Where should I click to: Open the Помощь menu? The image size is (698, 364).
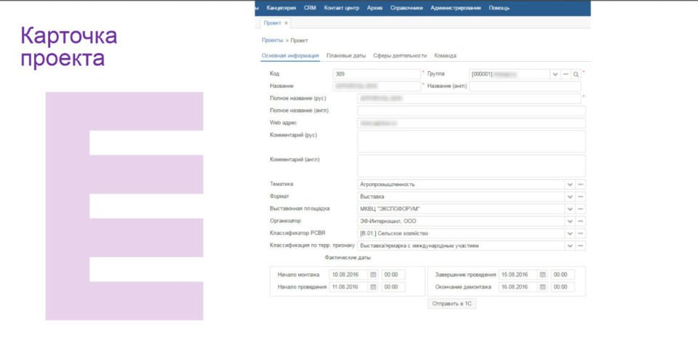point(499,8)
